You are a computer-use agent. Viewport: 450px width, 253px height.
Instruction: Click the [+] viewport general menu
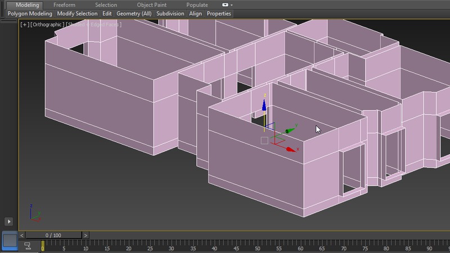click(24, 24)
